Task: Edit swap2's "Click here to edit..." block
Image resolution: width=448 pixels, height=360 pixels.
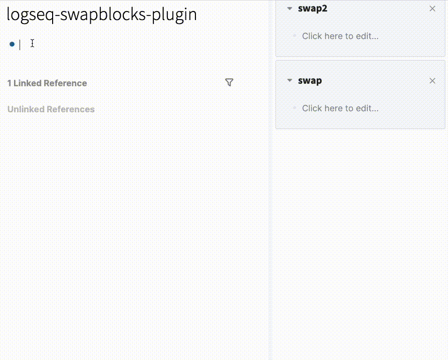Action: [x=340, y=36]
